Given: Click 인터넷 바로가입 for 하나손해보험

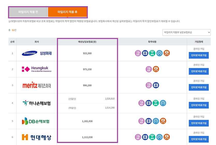Looking at the screenshot, I should (199, 105).
